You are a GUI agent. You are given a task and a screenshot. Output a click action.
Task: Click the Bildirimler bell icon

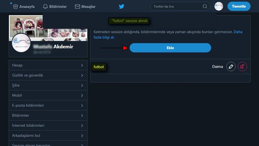pos(45,7)
